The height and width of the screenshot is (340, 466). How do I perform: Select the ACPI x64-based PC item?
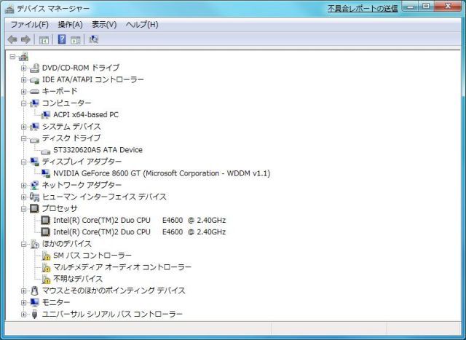click(86, 115)
